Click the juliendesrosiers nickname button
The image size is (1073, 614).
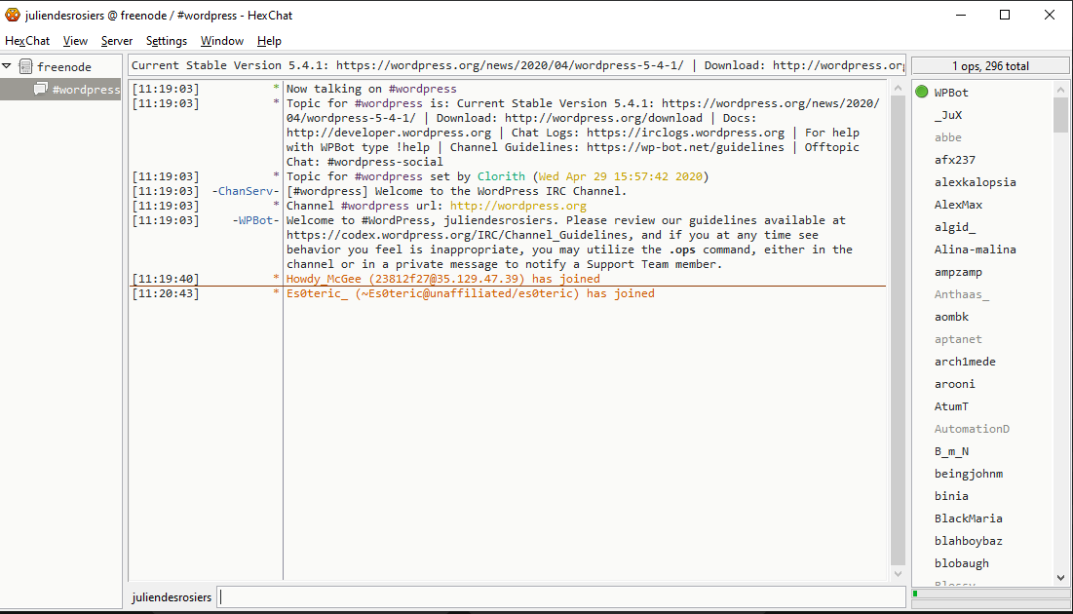click(x=172, y=596)
